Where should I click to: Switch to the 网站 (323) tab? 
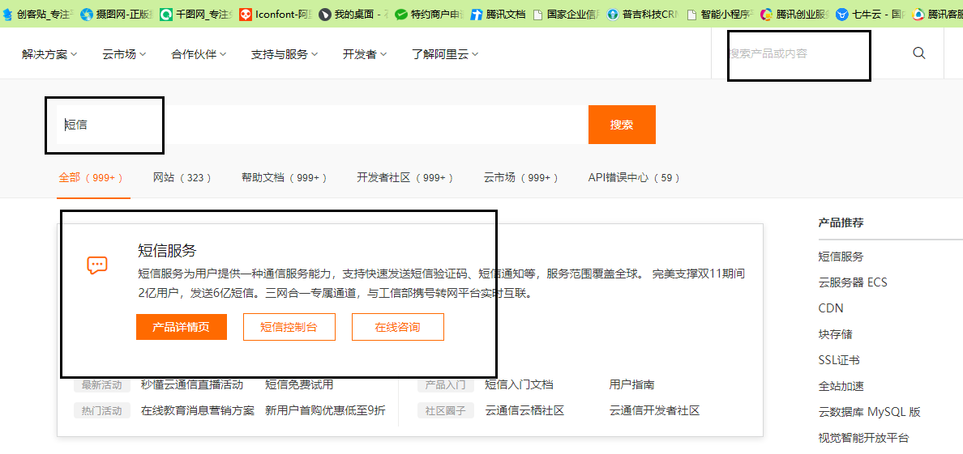(182, 177)
